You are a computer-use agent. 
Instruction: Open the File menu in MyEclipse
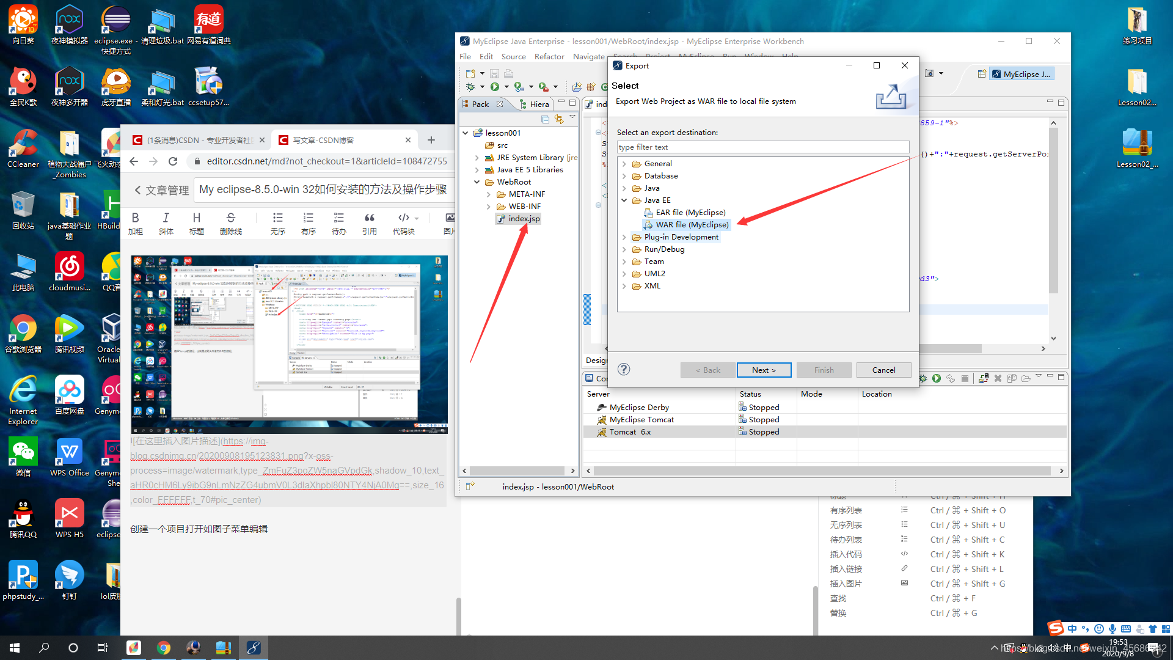click(465, 56)
